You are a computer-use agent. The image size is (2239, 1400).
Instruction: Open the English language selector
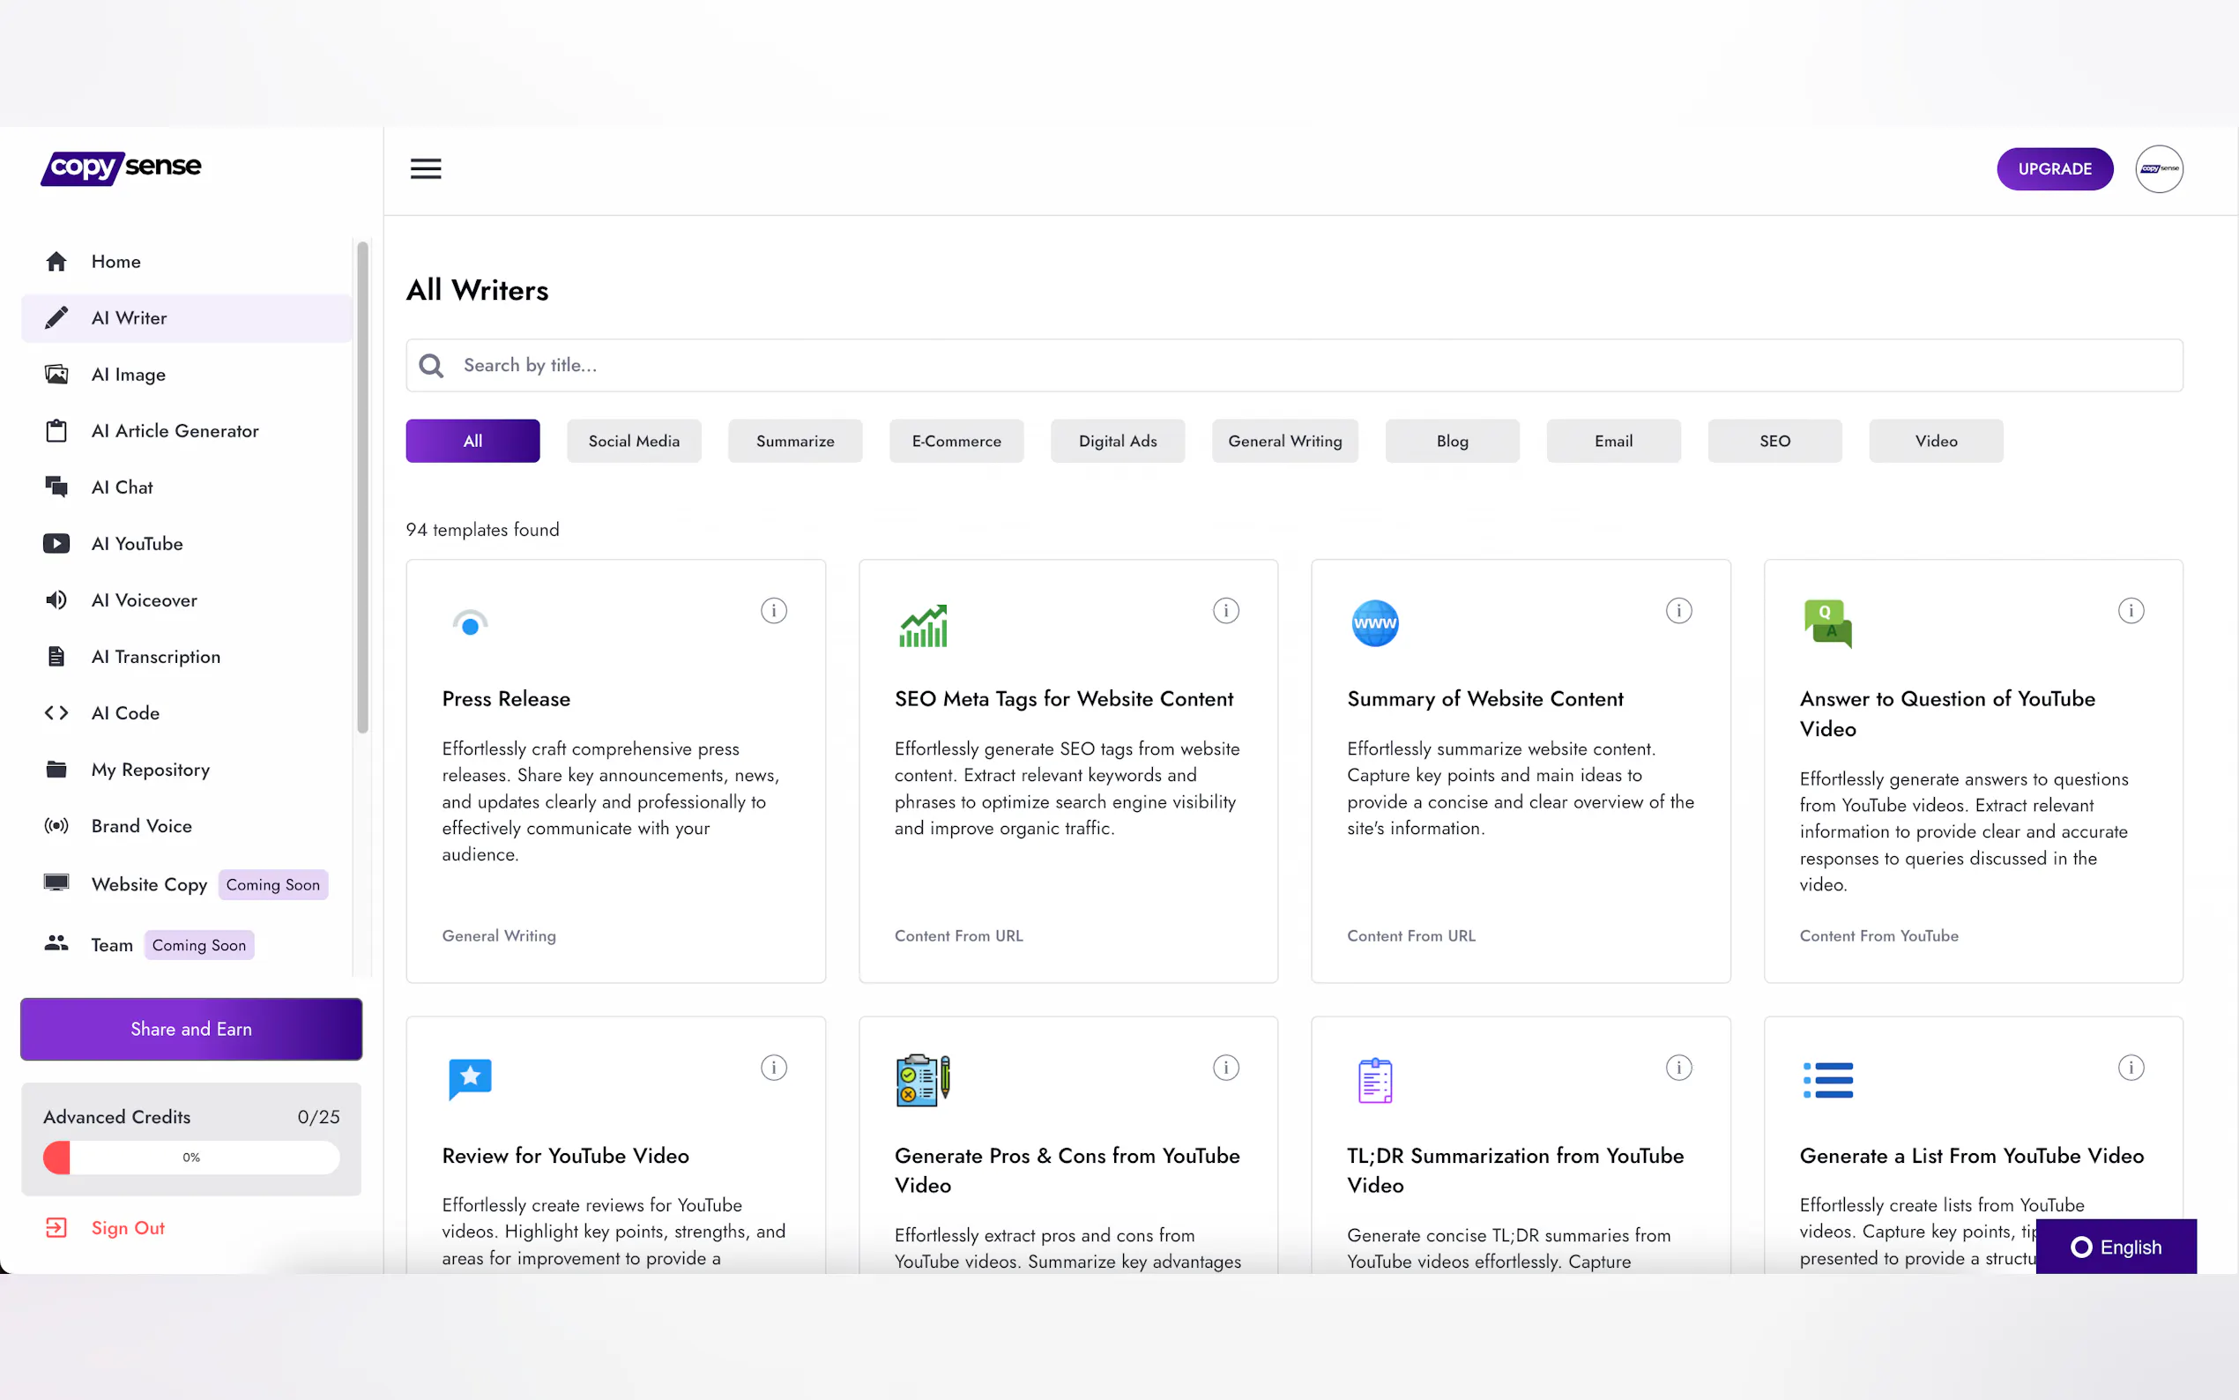pos(2116,1247)
